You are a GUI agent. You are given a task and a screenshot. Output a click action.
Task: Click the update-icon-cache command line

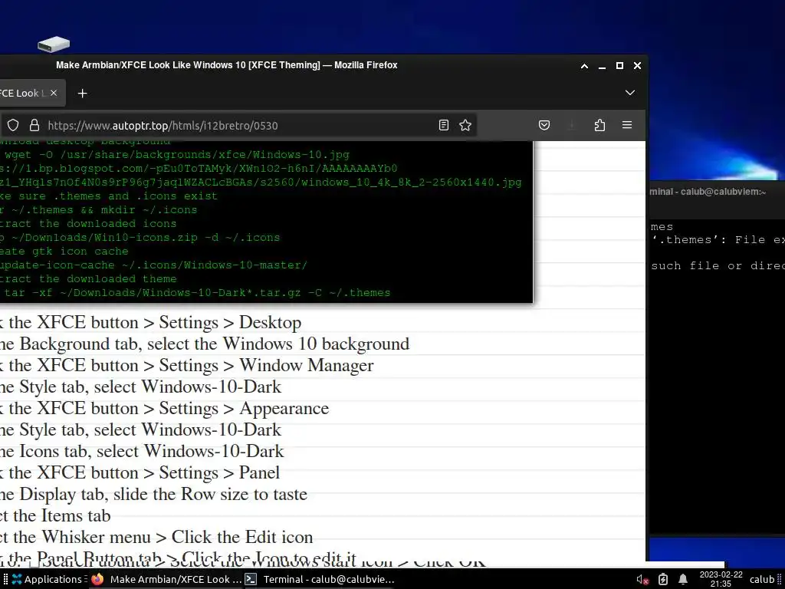(153, 265)
